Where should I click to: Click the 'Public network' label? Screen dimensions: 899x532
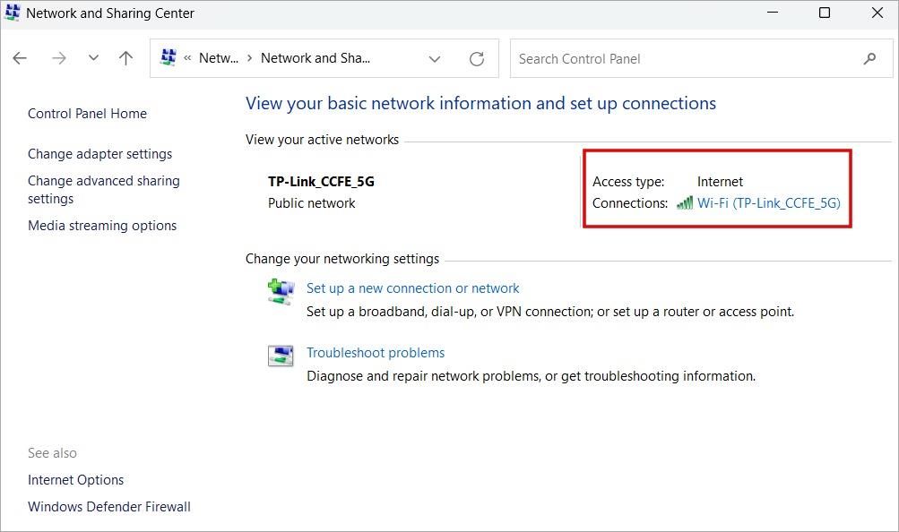click(311, 203)
